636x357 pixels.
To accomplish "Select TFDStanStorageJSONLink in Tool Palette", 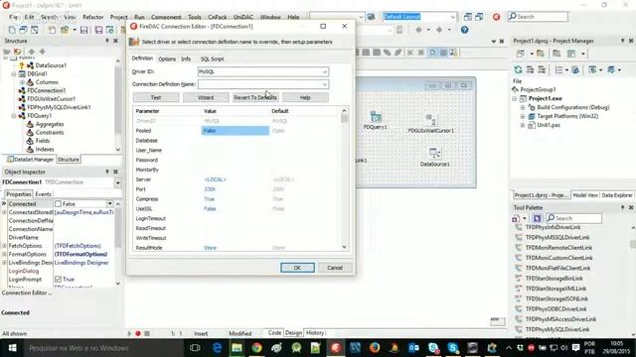I will pos(556,298).
